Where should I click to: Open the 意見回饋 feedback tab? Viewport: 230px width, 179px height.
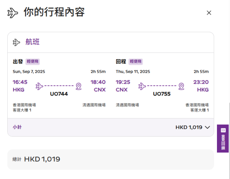pos(223,138)
